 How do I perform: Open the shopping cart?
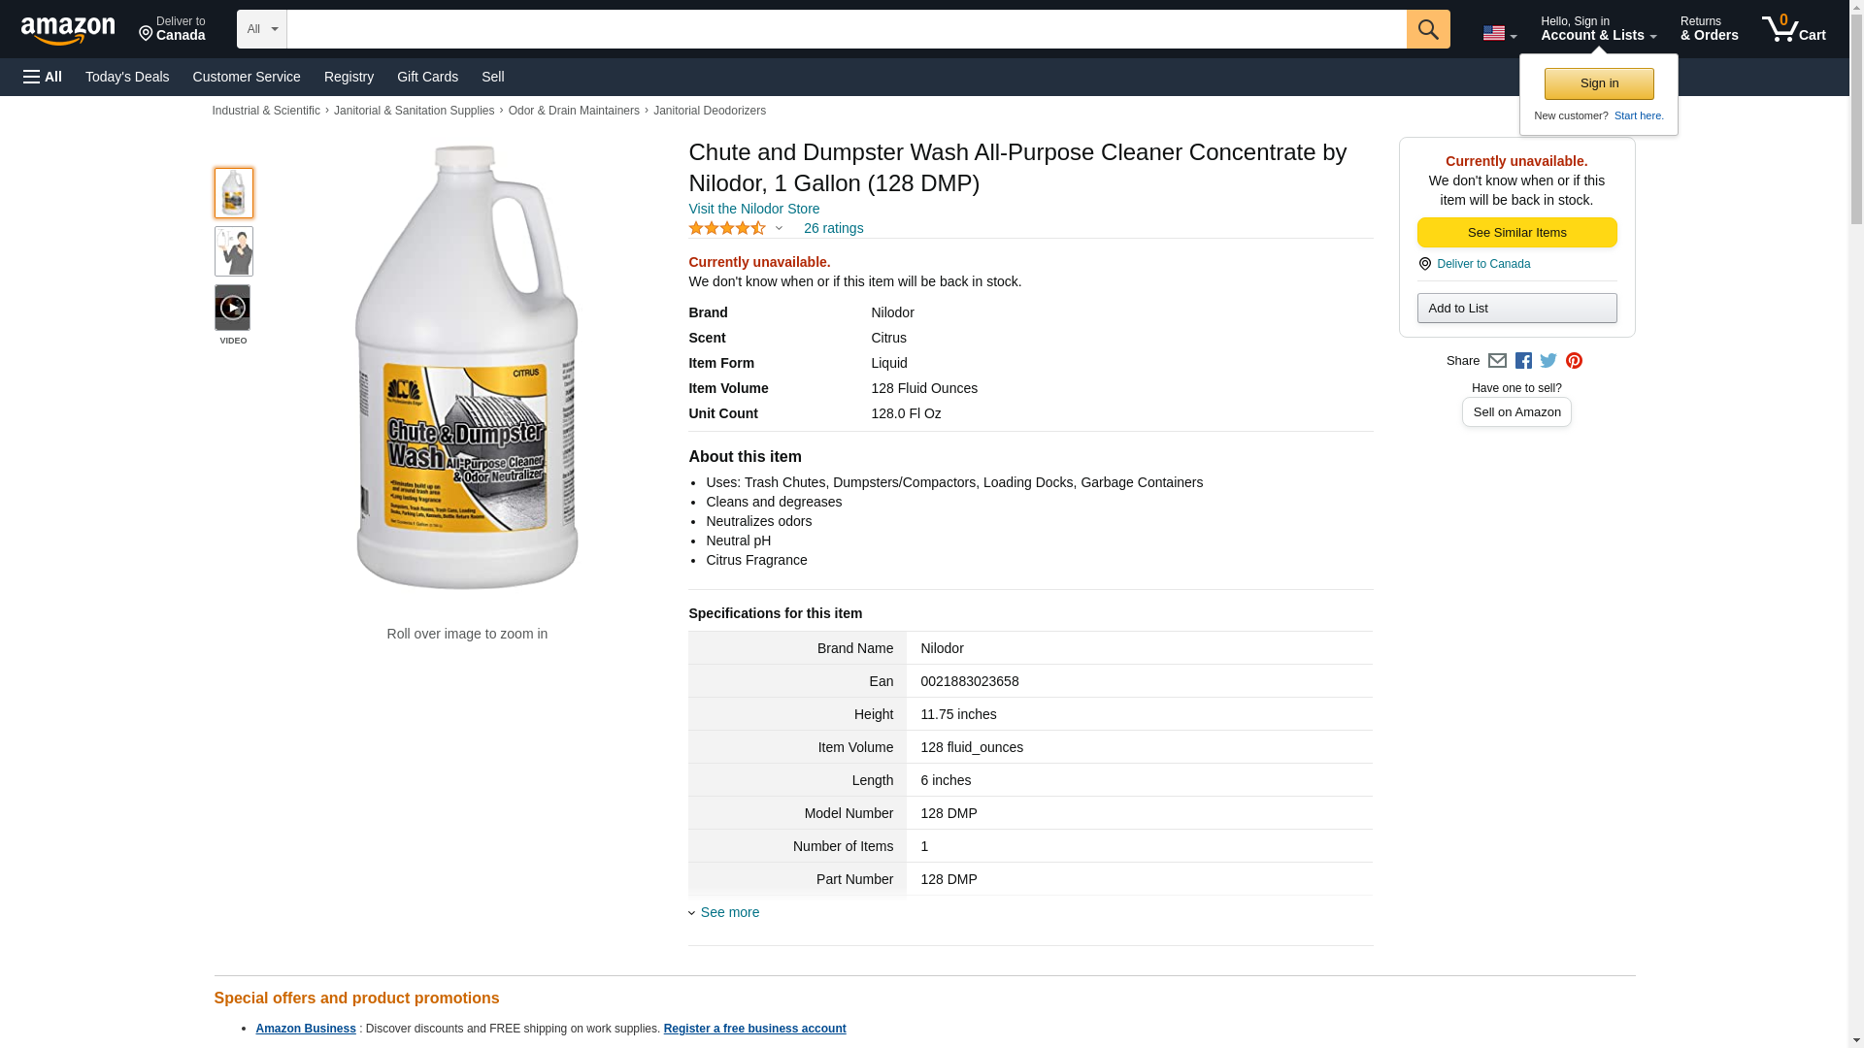[x=1793, y=29]
